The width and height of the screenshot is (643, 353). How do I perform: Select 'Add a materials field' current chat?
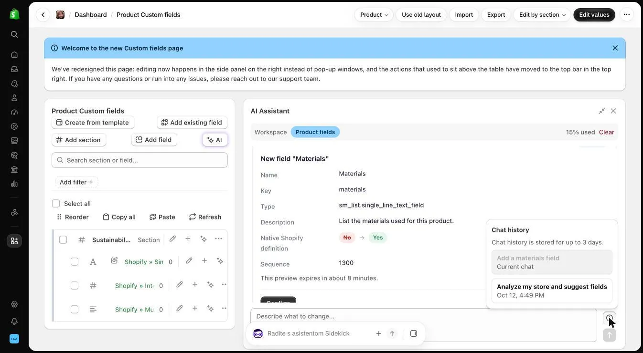point(552,262)
